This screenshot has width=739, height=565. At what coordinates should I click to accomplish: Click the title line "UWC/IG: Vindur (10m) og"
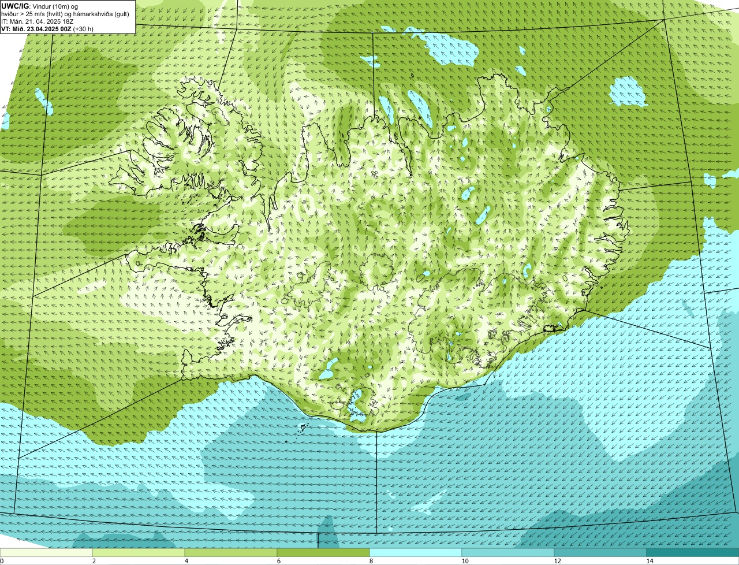coord(40,6)
